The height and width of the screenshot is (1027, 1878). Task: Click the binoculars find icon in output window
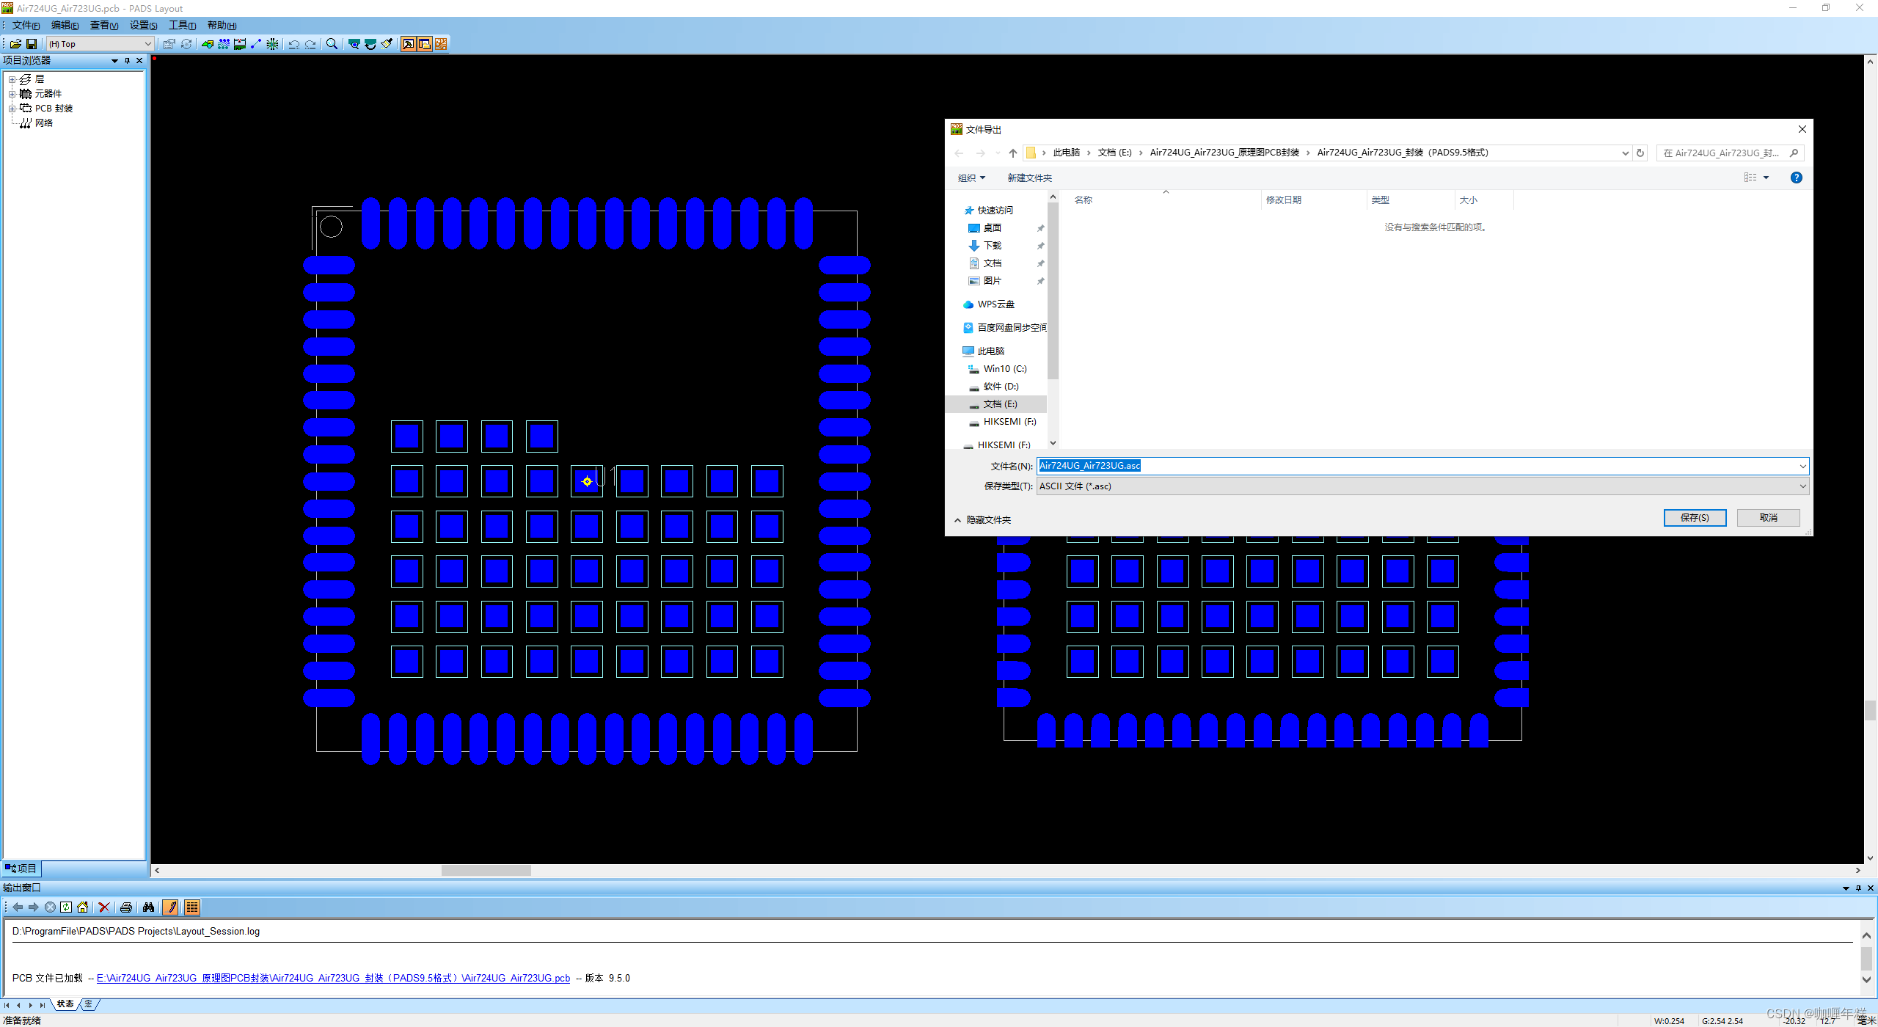click(x=148, y=907)
